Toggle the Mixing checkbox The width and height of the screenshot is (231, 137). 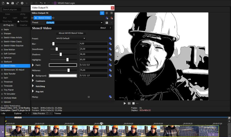[89, 97]
